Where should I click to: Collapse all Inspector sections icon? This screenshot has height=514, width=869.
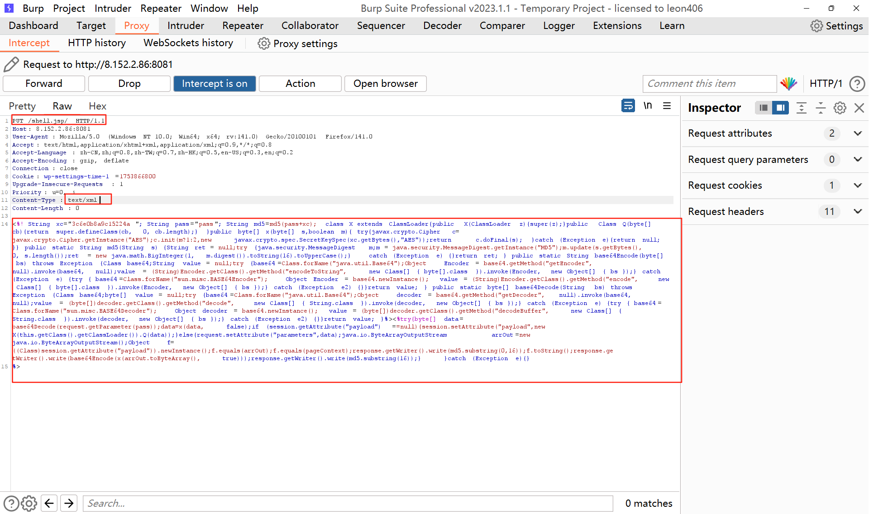821,108
